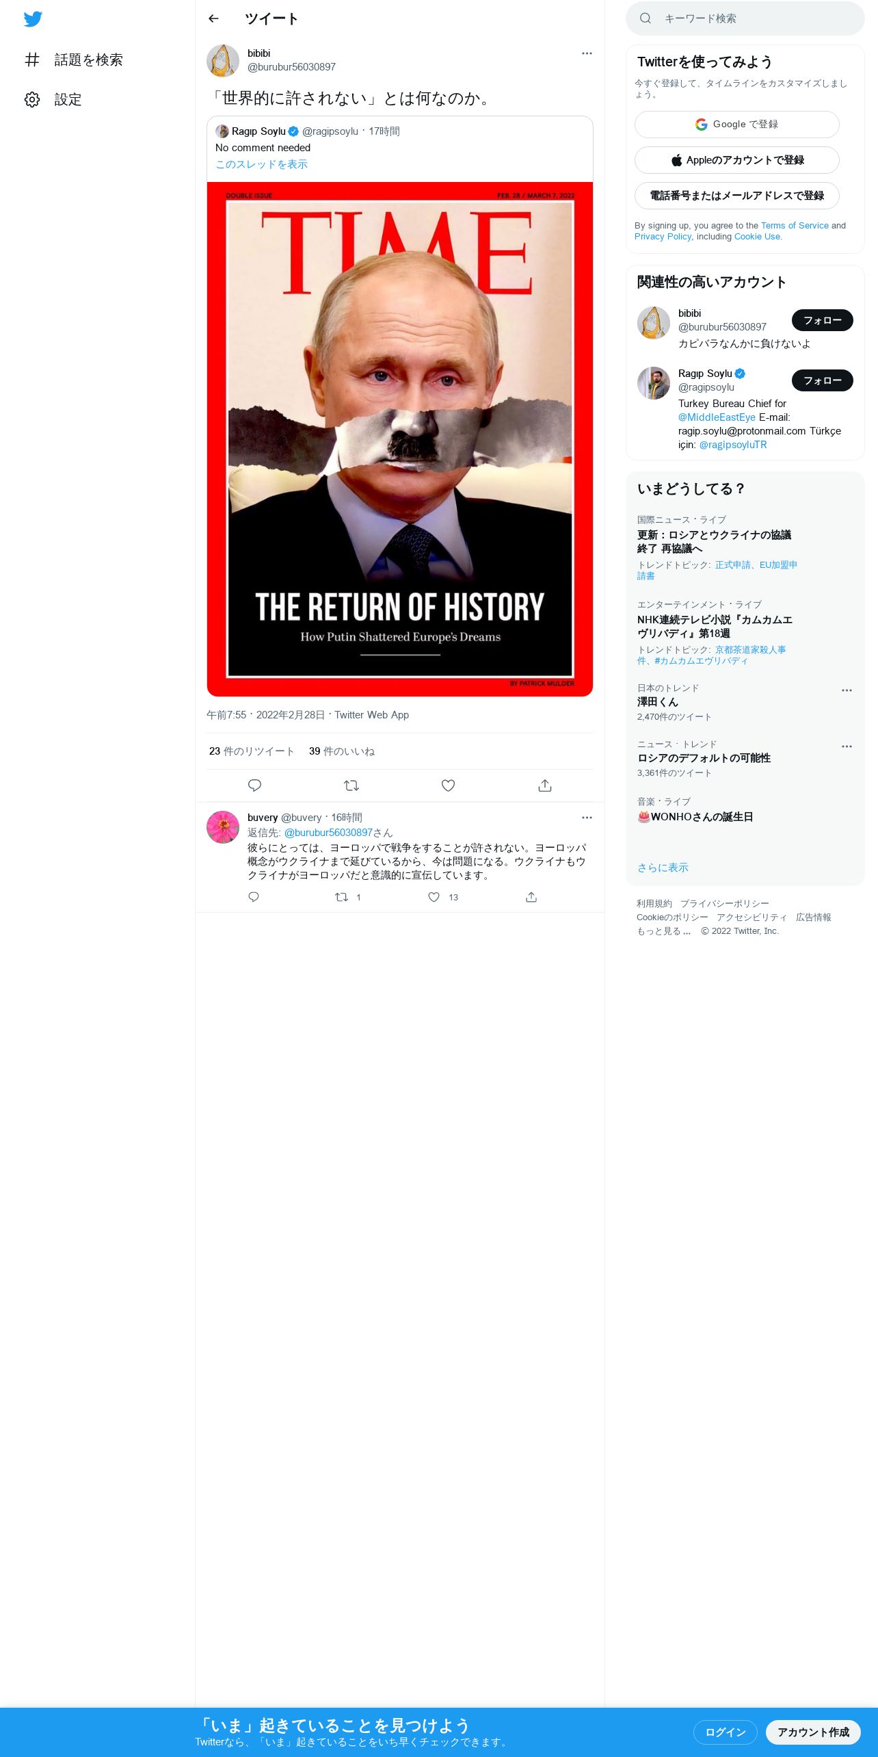This screenshot has width=878, height=1757.
Task: Click the キーワード検索 search field
Action: click(745, 18)
